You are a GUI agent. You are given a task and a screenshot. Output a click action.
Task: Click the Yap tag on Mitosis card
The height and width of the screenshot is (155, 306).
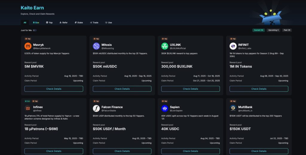click(96, 39)
